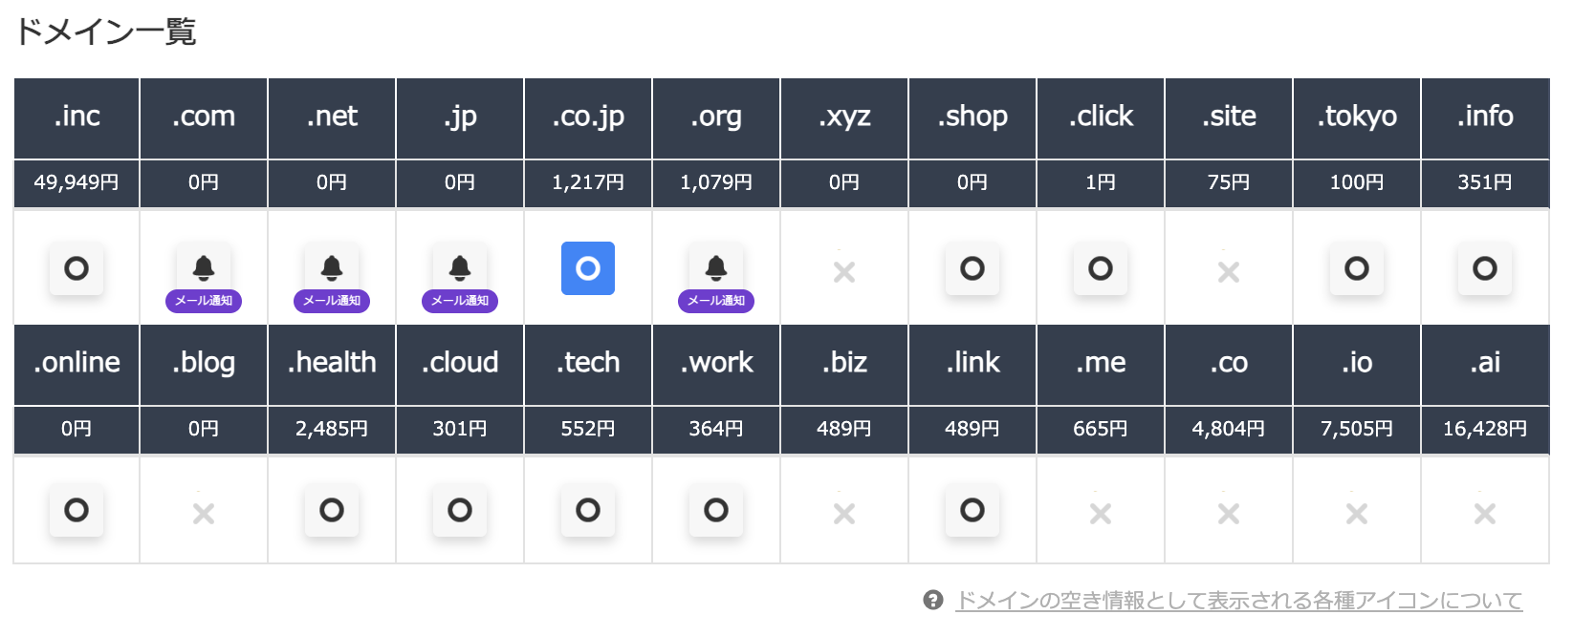Select the available circle for .link

(x=972, y=510)
